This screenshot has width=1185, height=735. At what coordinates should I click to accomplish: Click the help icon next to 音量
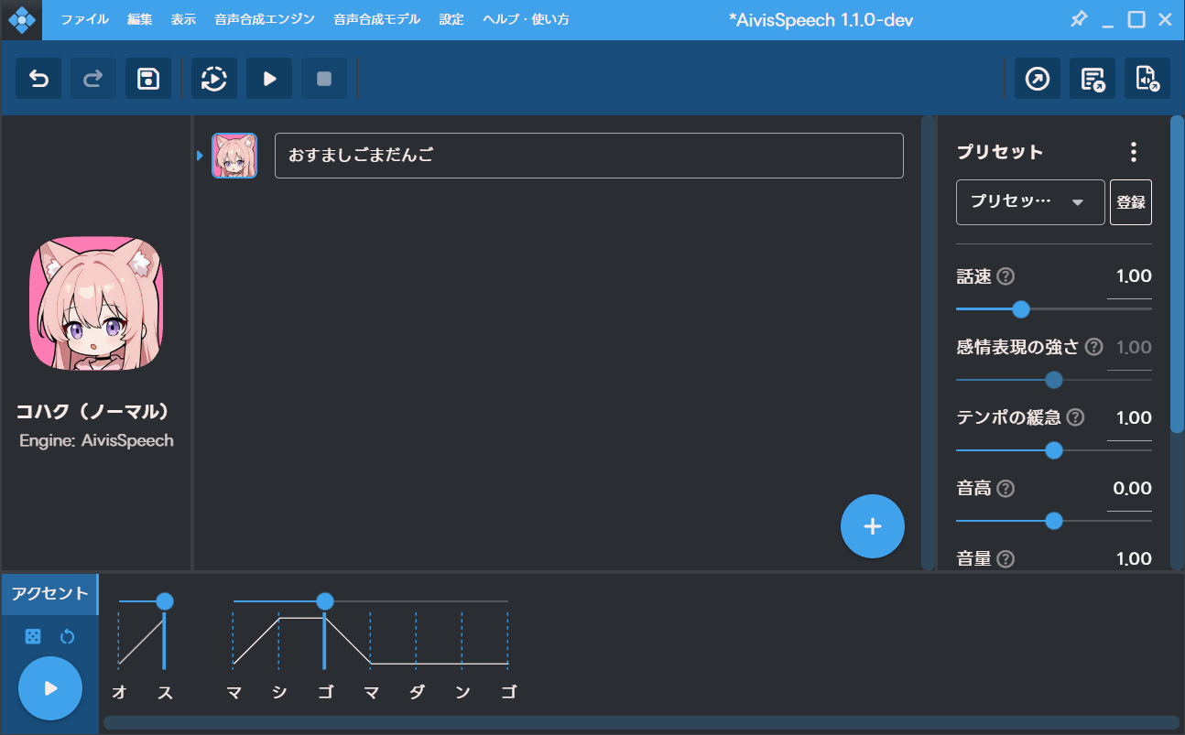pyautogui.click(x=1006, y=558)
